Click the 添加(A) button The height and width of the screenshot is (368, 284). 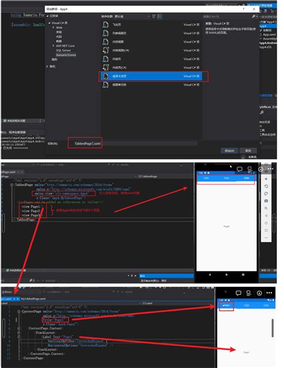(229, 151)
